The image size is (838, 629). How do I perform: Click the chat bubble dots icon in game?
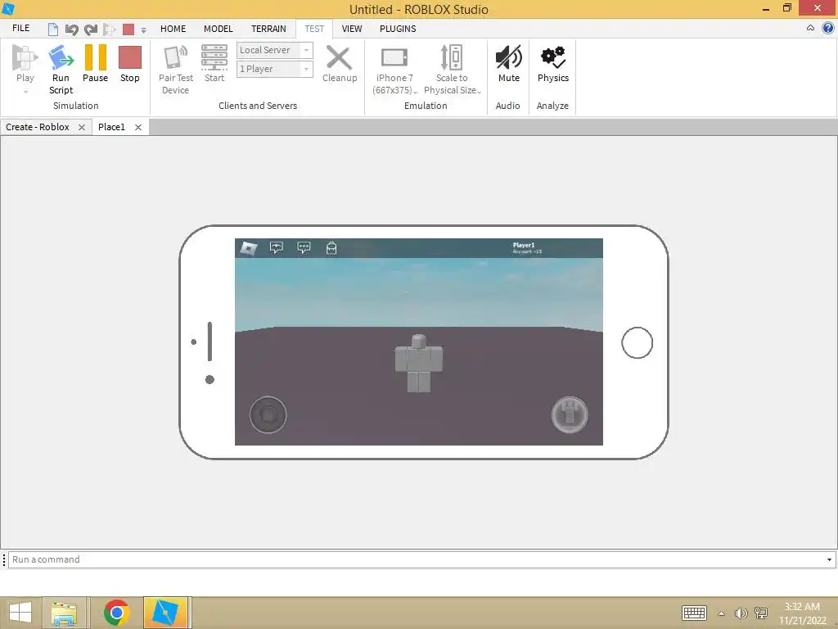click(304, 247)
